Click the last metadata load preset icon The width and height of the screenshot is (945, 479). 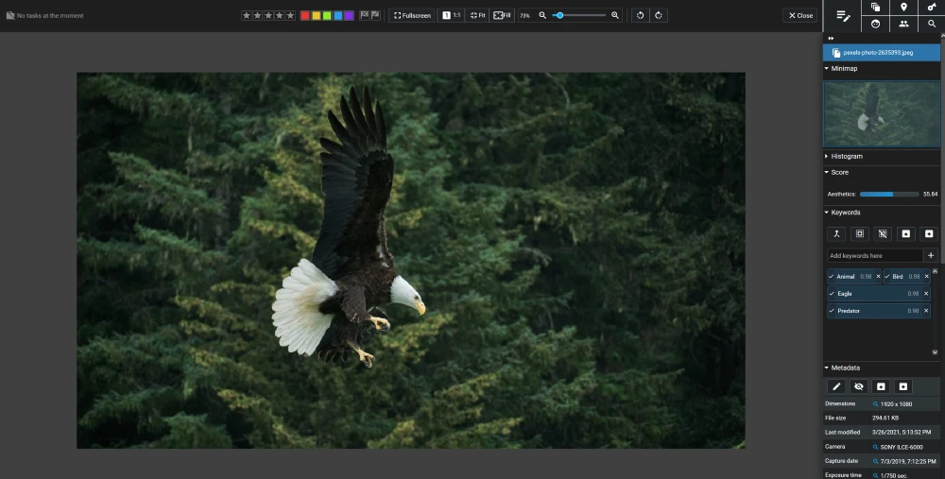click(x=903, y=386)
